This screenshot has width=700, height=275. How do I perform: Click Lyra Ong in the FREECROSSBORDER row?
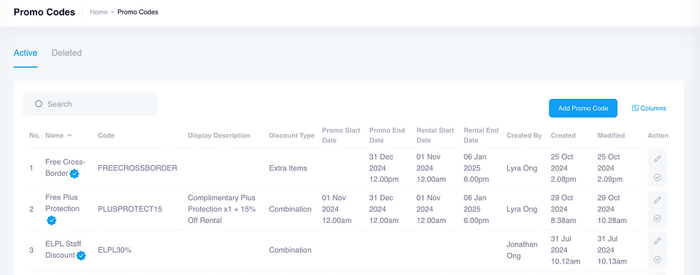[x=522, y=168]
